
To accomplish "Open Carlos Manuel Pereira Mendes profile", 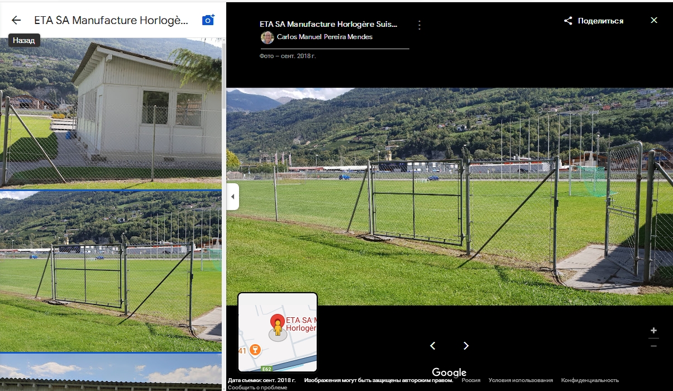I will tap(324, 37).
